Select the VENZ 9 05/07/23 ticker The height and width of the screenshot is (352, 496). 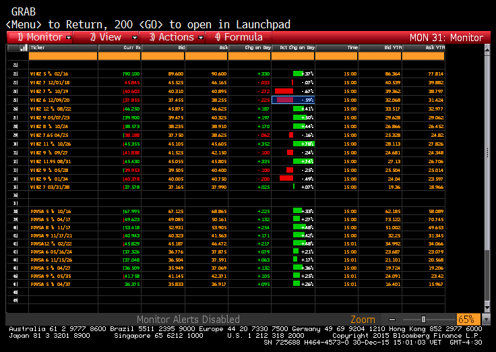click(x=50, y=118)
